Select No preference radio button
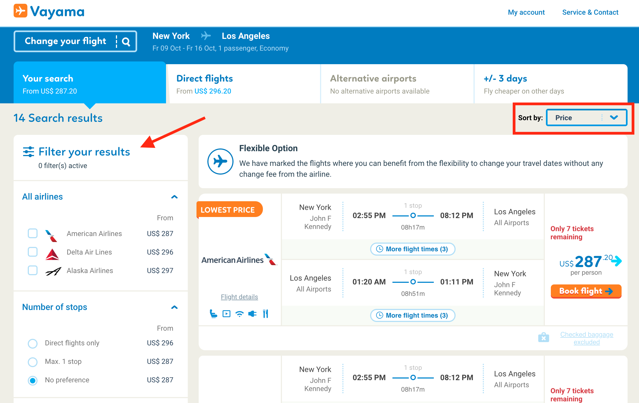 coord(33,380)
